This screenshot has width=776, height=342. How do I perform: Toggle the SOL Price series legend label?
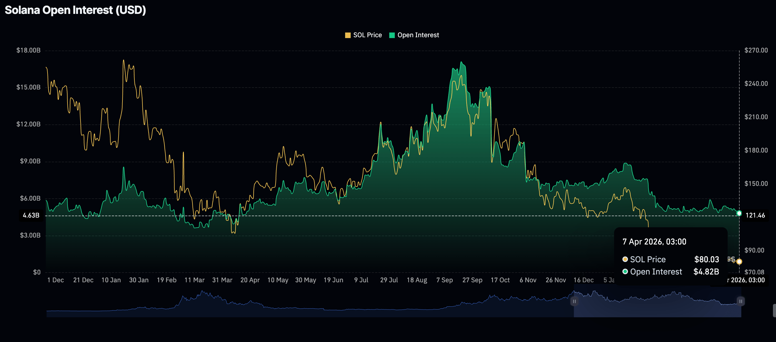click(x=367, y=35)
